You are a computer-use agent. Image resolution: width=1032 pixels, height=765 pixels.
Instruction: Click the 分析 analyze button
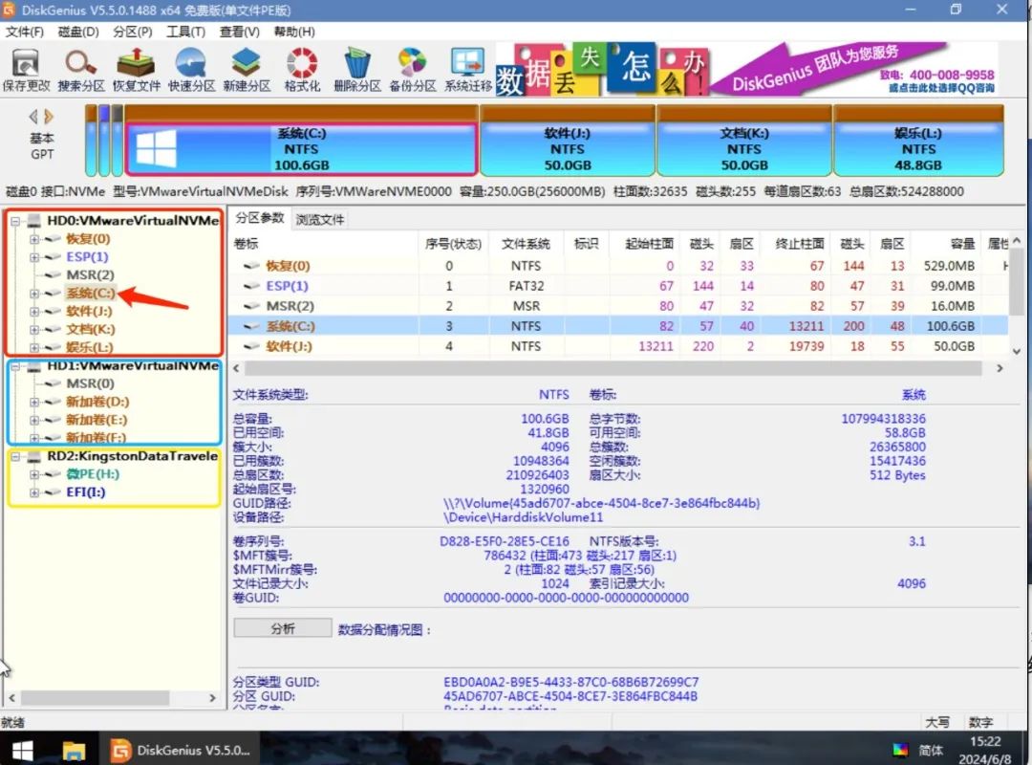[283, 628]
